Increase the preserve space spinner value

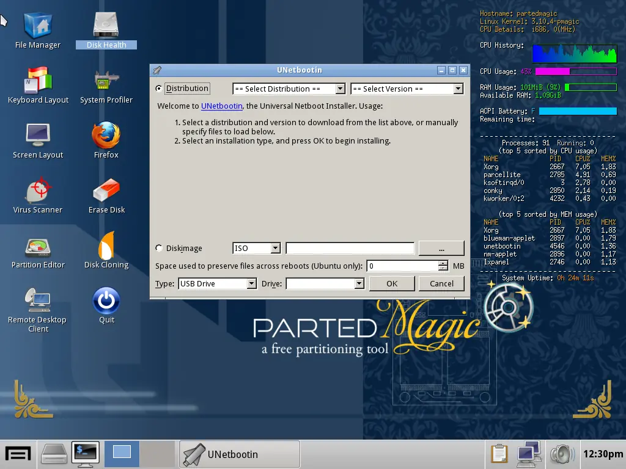coord(443,263)
